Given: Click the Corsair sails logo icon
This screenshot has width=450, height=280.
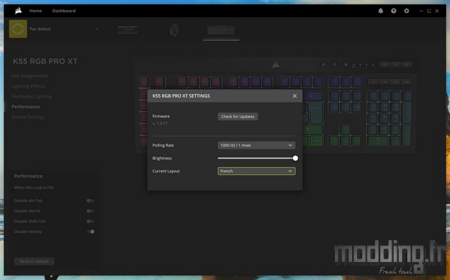Looking at the screenshot, I should click(x=18, y=11).
